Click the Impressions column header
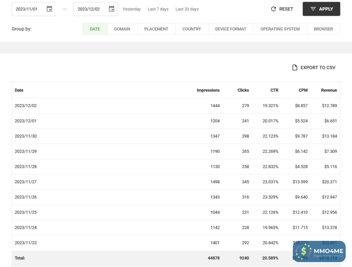Image resolution: width=352 pixels, height=267 pixels. (208, 90)
